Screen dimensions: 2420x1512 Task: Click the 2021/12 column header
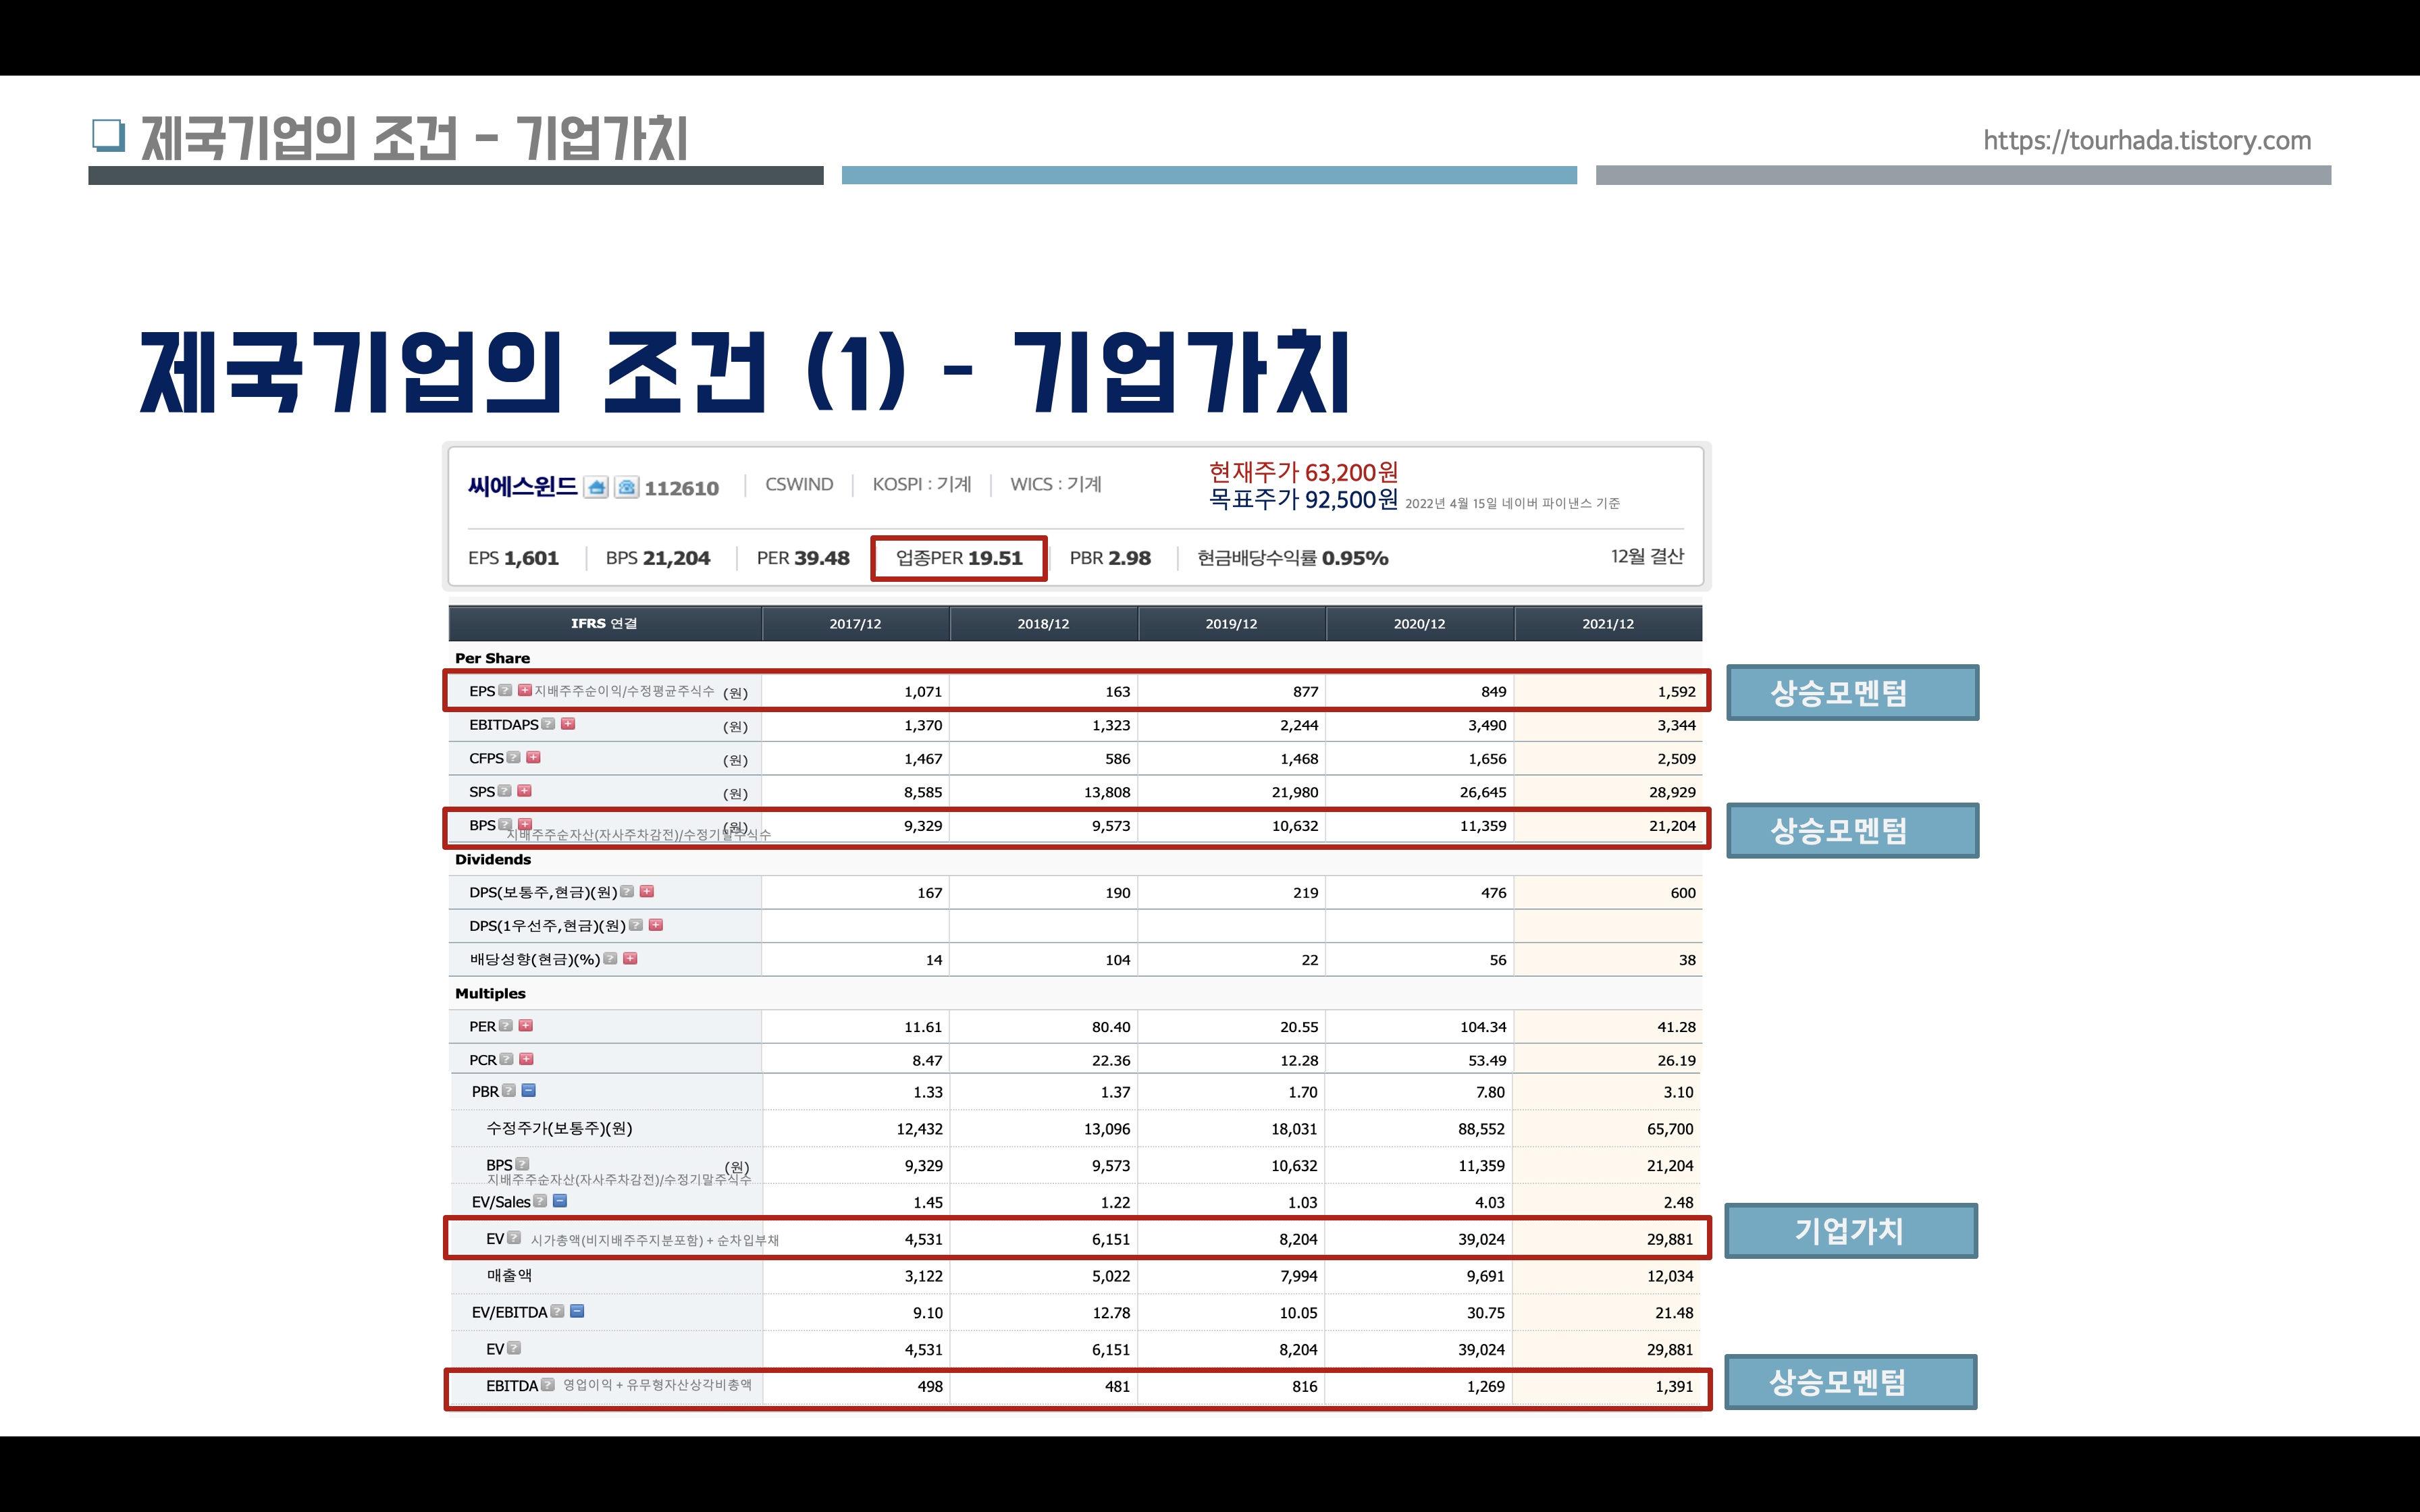point(1607,624)
